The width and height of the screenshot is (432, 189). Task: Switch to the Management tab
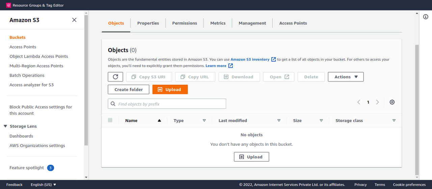tap(252, 23)
